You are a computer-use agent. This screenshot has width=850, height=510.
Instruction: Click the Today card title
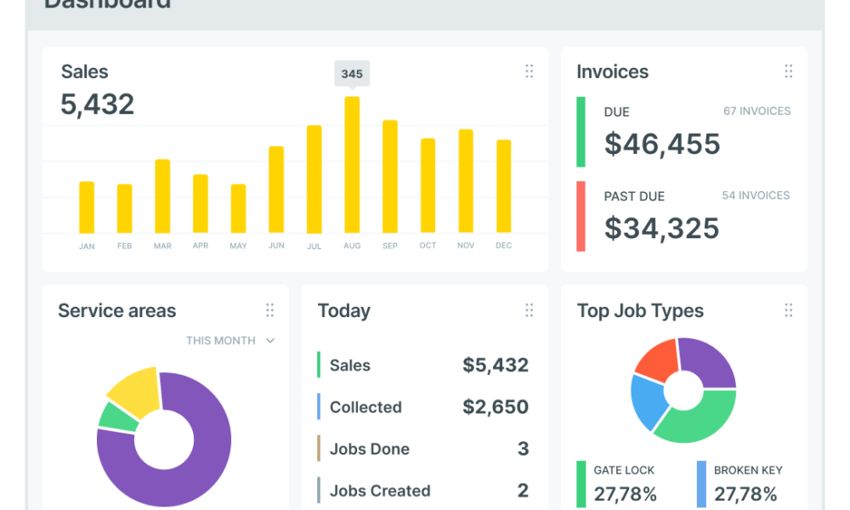point(343,311)
